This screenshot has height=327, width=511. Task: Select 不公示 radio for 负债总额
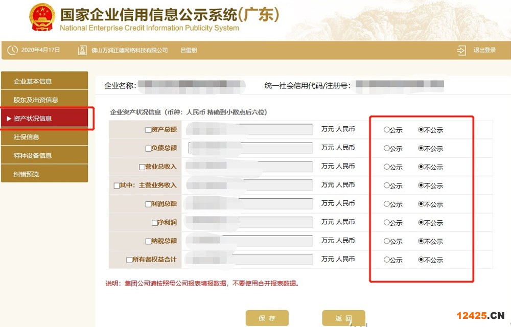[421, 149]
